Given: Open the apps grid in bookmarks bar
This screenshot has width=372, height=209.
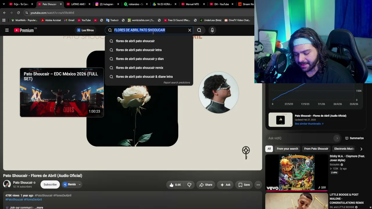Looking at the screenshot, I should [x=4, y=20].
